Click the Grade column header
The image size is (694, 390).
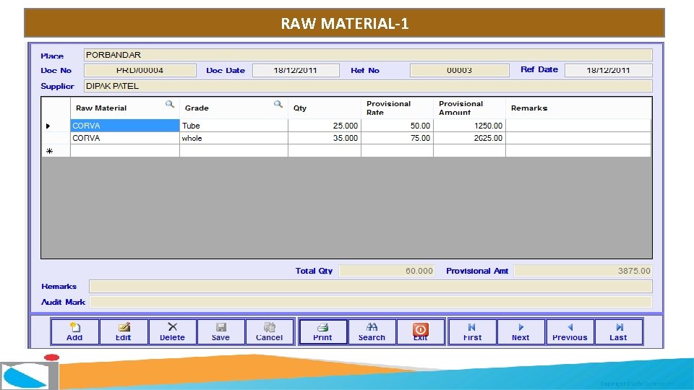click(x=234, y=108)
